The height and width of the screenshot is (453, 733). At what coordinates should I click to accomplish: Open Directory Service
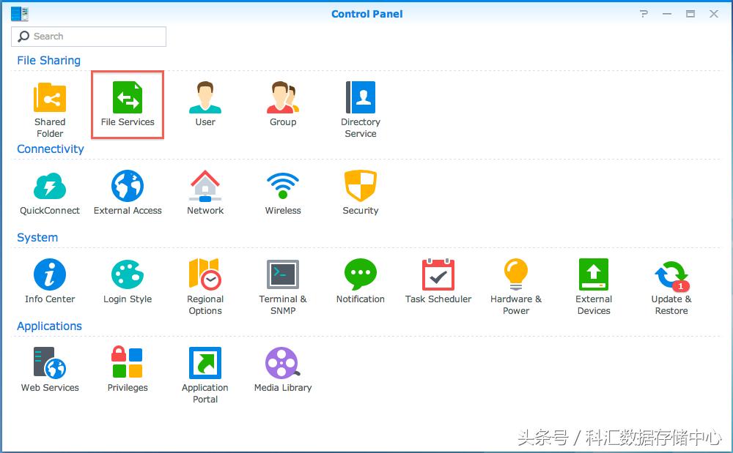[x=361, y=110]
